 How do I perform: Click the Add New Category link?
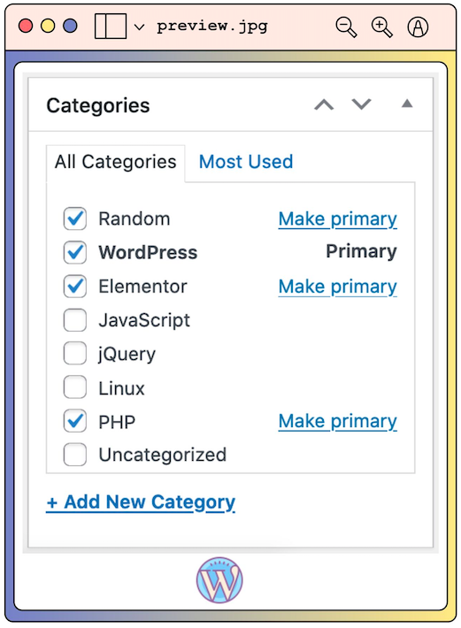(141, 502)
